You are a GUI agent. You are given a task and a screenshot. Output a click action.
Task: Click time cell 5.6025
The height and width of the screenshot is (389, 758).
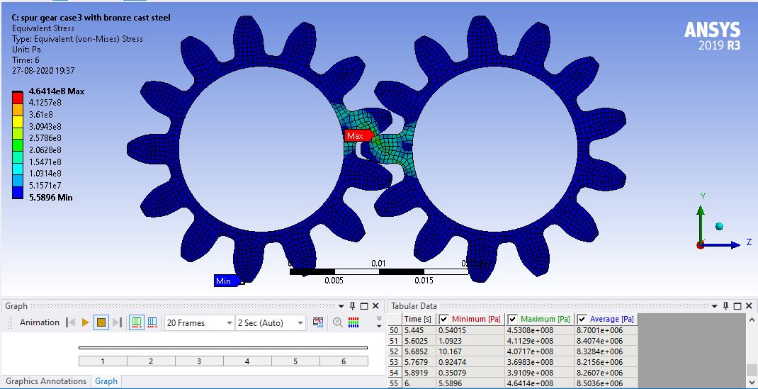(419, 341)
